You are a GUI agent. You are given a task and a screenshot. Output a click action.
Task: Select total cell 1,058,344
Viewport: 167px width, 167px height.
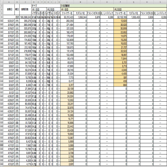[80, 17]
